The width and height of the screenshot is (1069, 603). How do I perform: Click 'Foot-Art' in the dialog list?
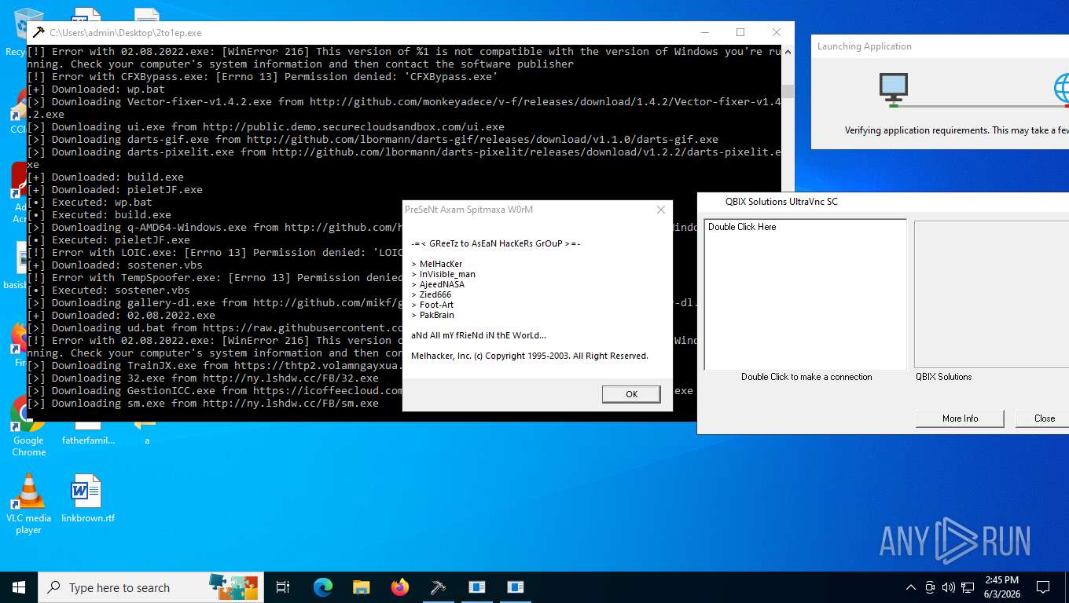(x=436, y=305)
